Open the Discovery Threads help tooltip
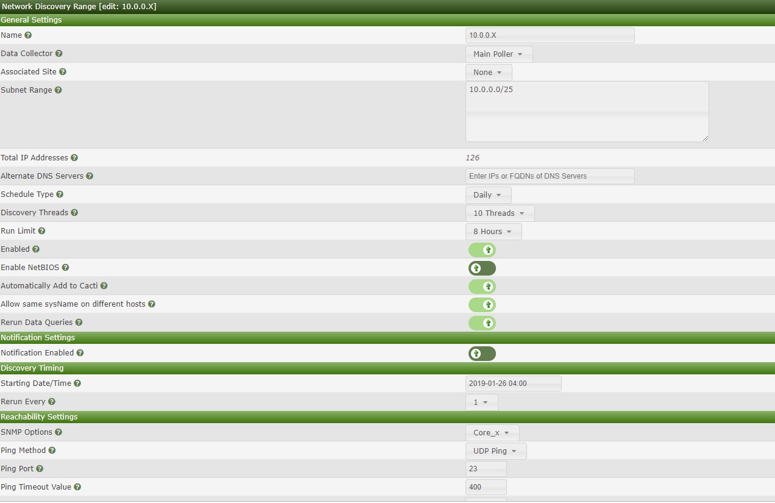The width and height of the screenshot is (775, 503). pyautogui.click(x=75, y=212)
